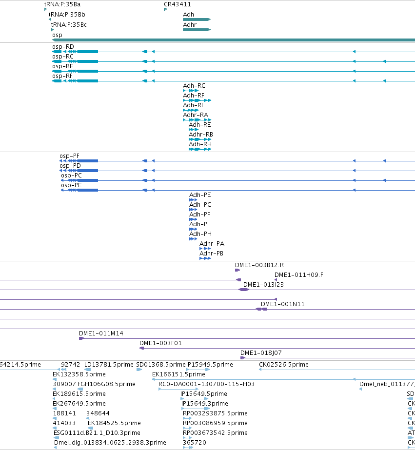Image resolution: width=415 pixels, height=450 pixels.
Task: Select the long teal osp gene bar
Action: pos(234,40)
